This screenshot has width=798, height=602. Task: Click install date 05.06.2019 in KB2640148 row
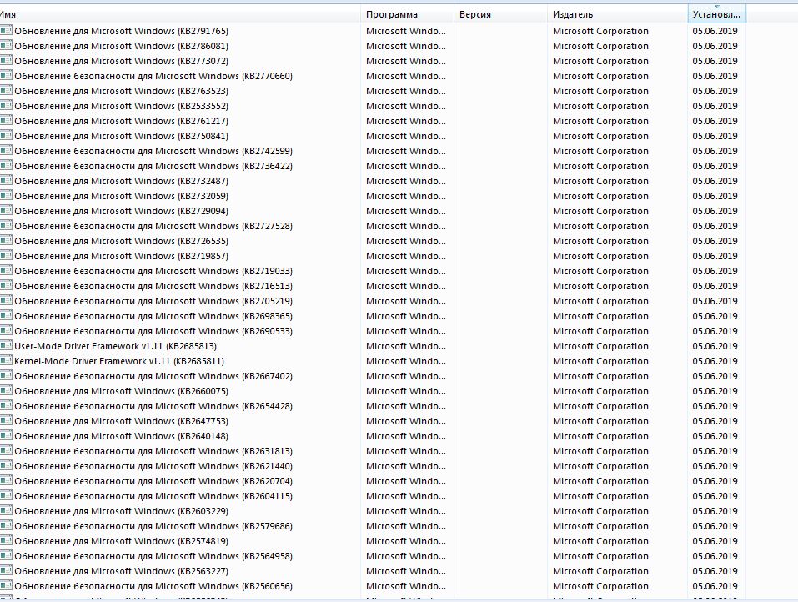(x=715, y=436)
